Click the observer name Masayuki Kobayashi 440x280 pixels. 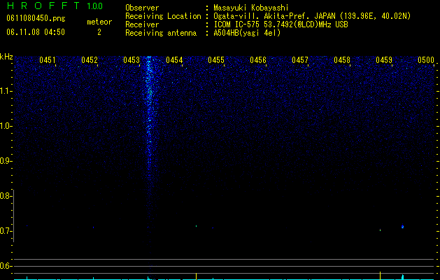[x=251, y=8]
